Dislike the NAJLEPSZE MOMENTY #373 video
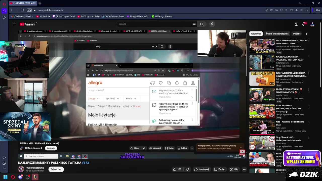 point(187,169)
